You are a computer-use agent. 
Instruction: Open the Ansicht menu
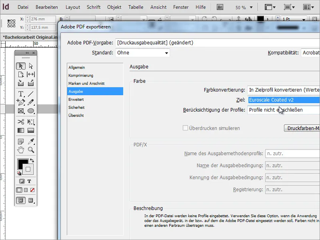coord(158,7)
